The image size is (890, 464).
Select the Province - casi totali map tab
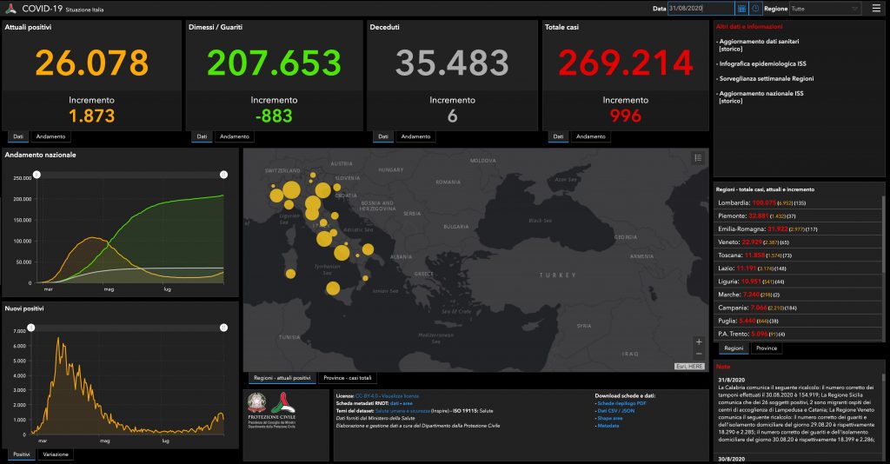click(347, 378)
